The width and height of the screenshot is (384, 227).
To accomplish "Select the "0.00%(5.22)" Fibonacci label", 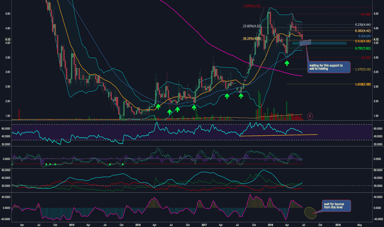I will coord(252,6).
